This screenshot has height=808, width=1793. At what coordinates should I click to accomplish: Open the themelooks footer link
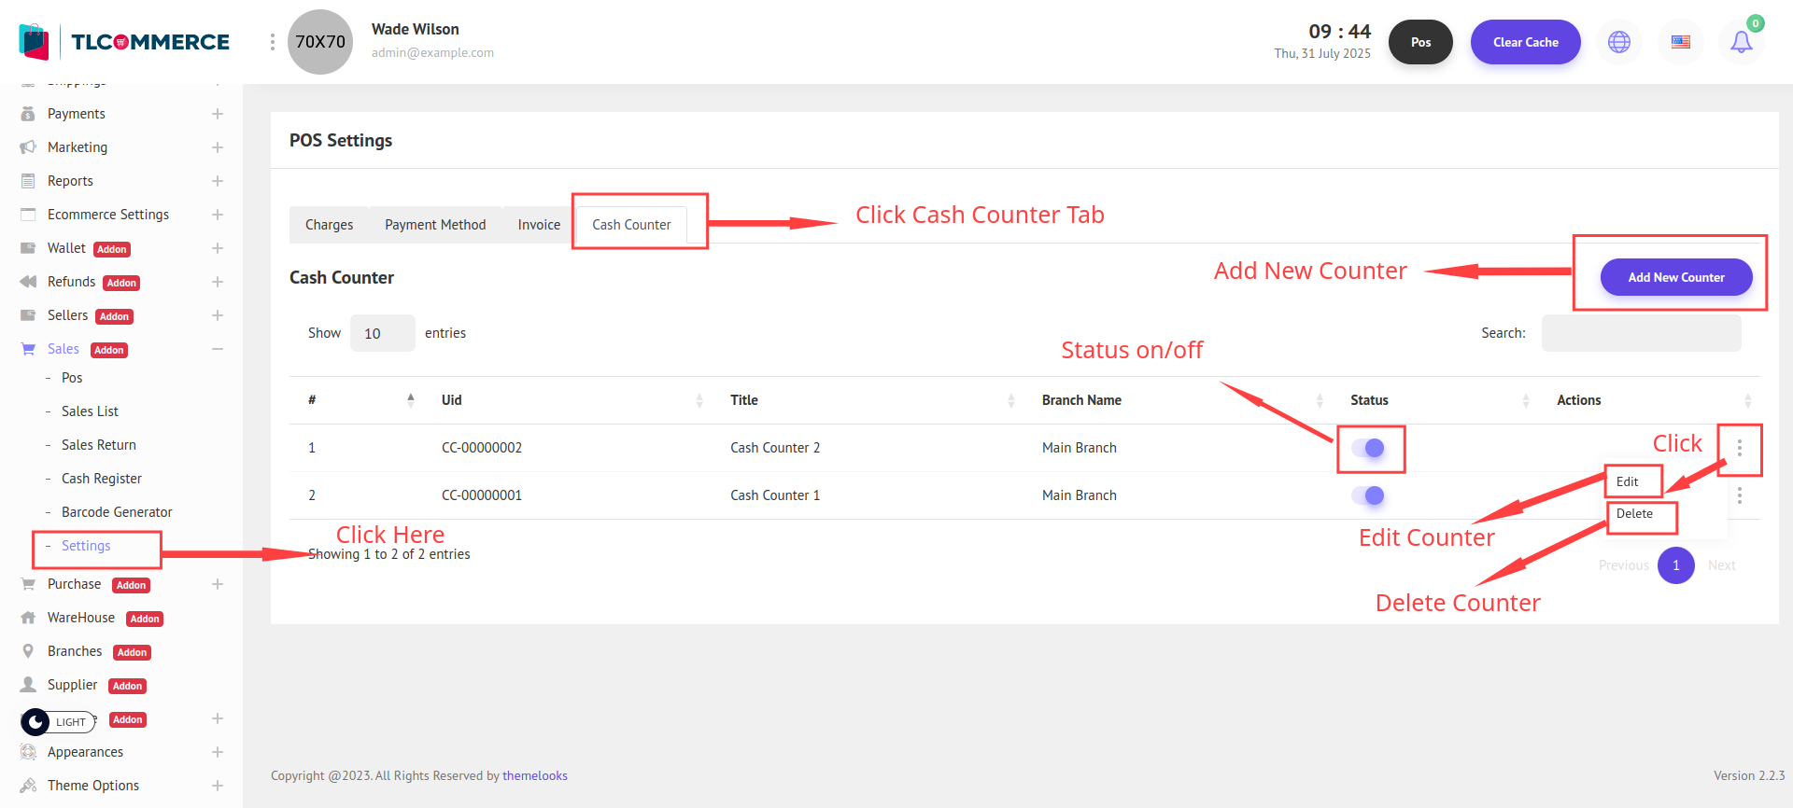pos(534,775)
